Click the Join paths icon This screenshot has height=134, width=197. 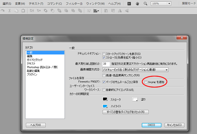45,11
